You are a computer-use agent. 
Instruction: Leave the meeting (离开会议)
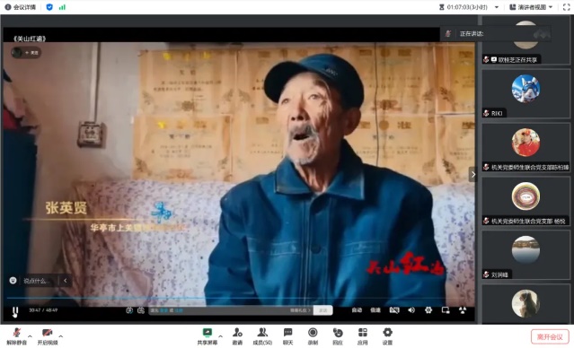point(550,336)
